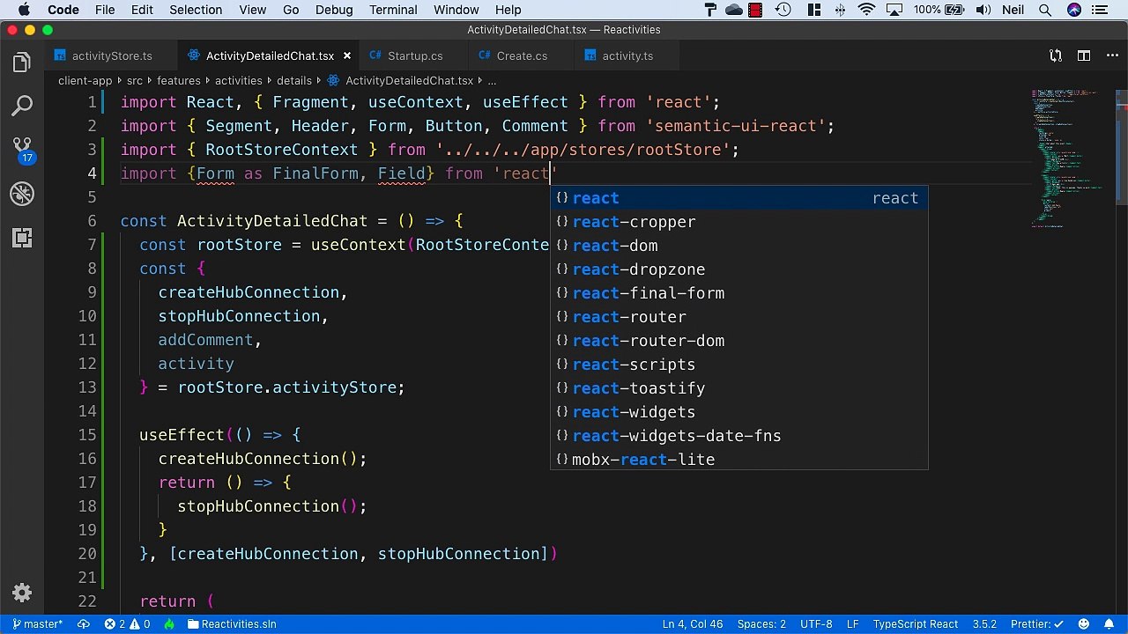The width and height of the screenshot is (1128, 634).
Task: Select react-router-dom from the suggestions
Action: 738,341
